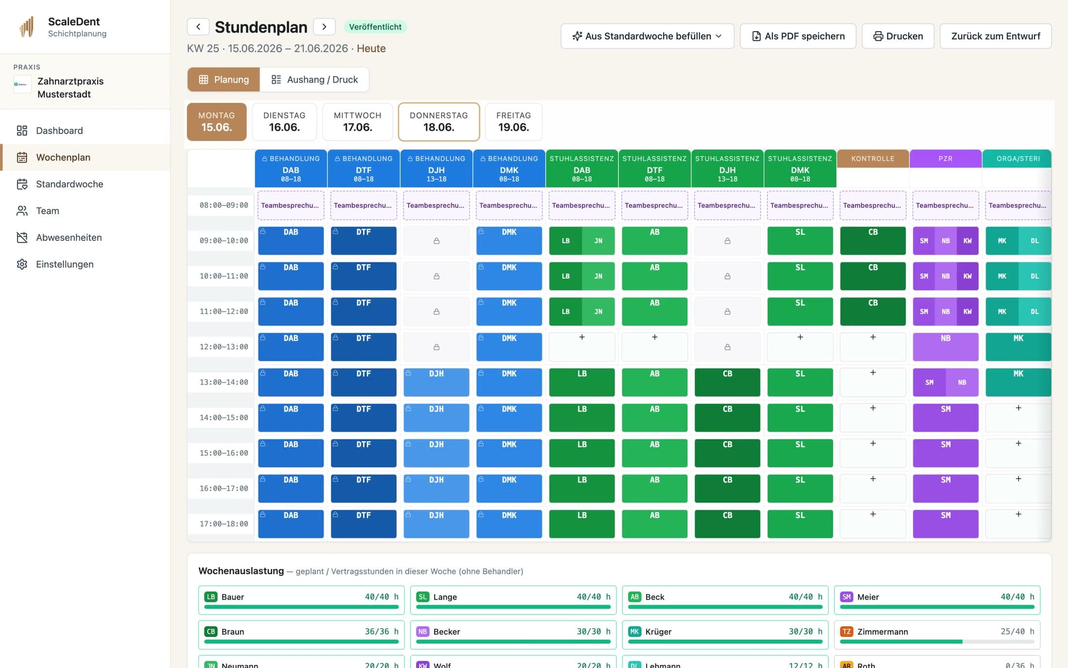Add assignment to Stuhlassistenz DMK 12:00 slot

click(x=800, y=347)
